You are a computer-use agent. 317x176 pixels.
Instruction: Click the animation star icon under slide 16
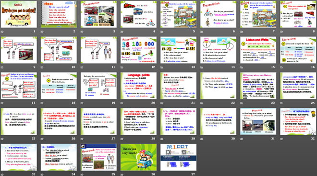[281, 67]
